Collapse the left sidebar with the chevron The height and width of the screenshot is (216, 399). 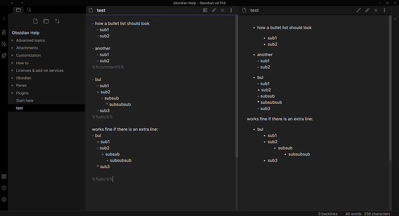click(4, 18)
